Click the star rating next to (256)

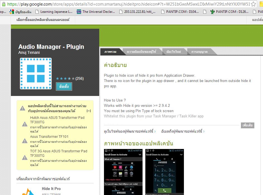pyautogui.click(x=65, y=78)
